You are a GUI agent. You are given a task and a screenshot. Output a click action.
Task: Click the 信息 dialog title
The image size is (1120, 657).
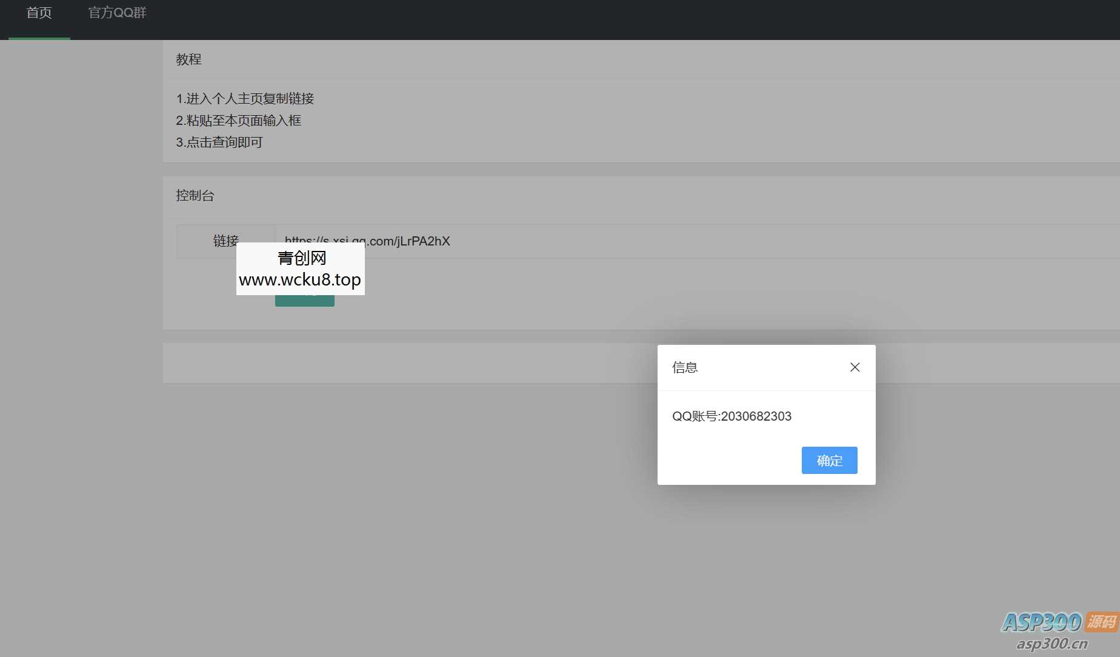[685, 367]
